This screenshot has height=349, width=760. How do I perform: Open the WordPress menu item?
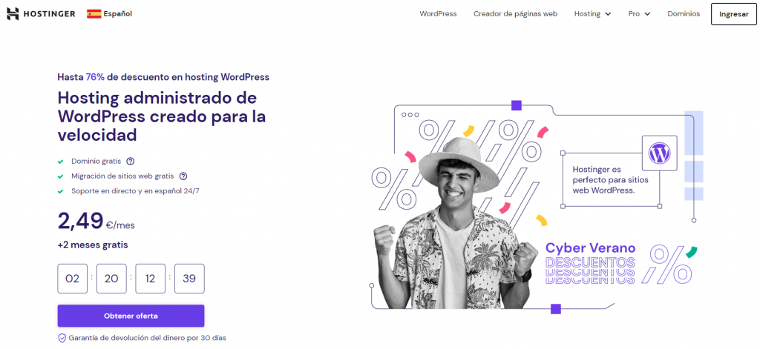click(x=438, y=14)
